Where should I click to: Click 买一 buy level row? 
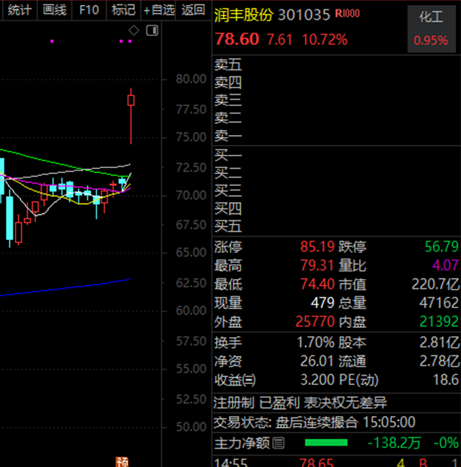click(337, 155)
